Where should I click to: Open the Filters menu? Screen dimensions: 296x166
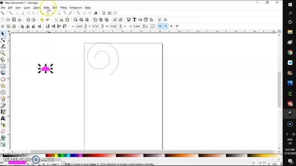click(63, 8)
